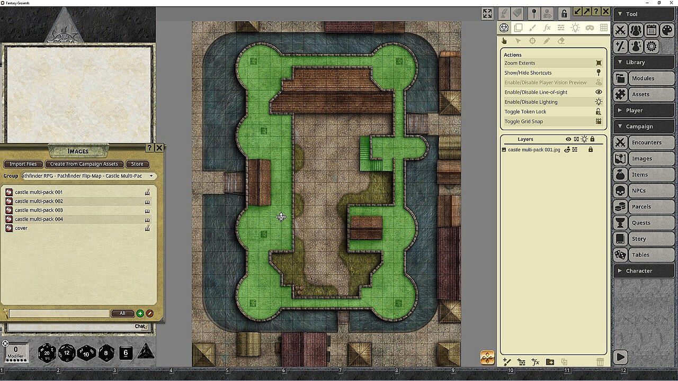This screenshot has width=678, height=381.
Task: Open the color palette tool icon
Action: pyautogui.click(x=667, y=30)
